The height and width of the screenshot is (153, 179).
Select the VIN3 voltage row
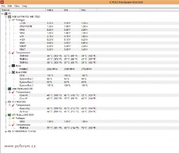[x=89, y=33]
